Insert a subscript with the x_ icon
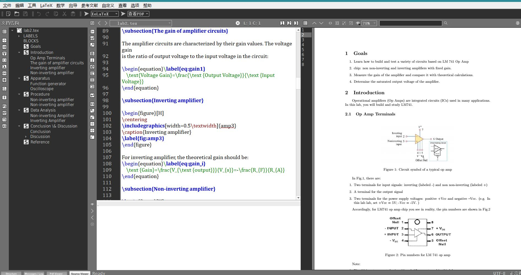Viewport: 521px width, 275px height. tap(92, 111)
